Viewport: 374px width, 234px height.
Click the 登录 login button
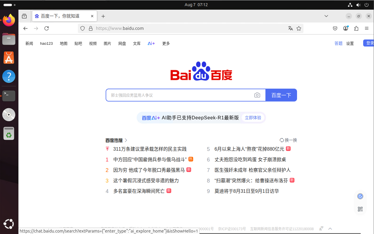[369, 43]
